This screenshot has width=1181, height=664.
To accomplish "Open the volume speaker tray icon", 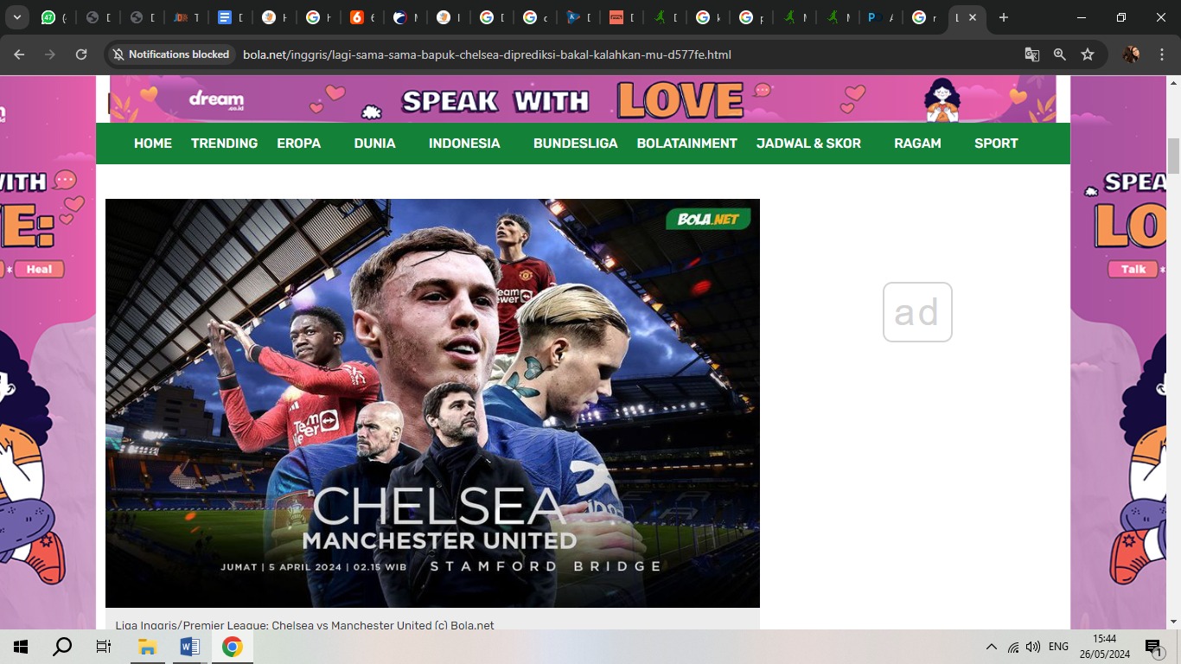I will click(x=1033, y=647).
